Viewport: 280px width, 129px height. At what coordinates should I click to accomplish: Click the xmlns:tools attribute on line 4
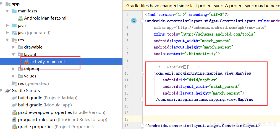[x=205, y=34]
